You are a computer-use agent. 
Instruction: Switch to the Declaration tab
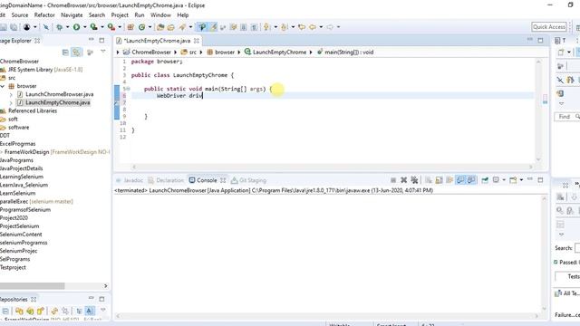coord(166,180)
